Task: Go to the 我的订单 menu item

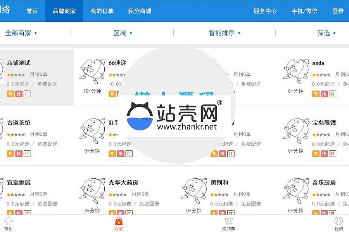Action: [x=102, y=11]
